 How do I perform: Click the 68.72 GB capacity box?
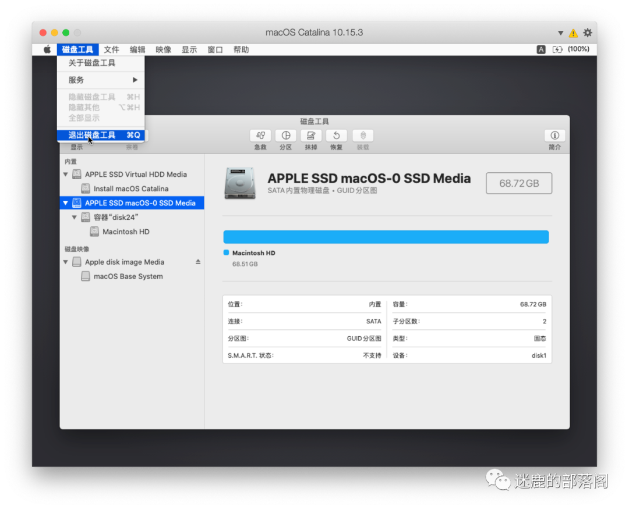pyautogui.click(x=519, y=183)
